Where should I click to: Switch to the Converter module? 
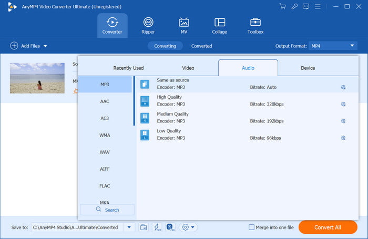[112, 26]
